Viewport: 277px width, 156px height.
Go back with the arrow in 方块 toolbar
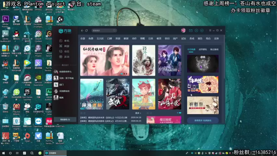pos(82,31)
